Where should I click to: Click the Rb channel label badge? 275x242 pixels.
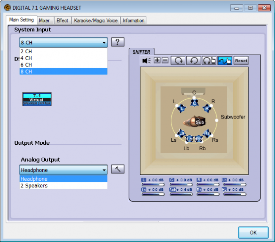[224, 190]
